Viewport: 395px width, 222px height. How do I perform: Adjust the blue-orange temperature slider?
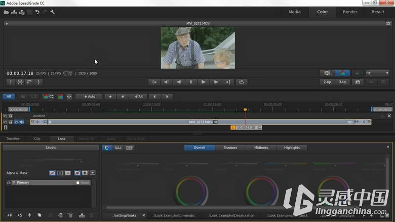pos(286,164)
